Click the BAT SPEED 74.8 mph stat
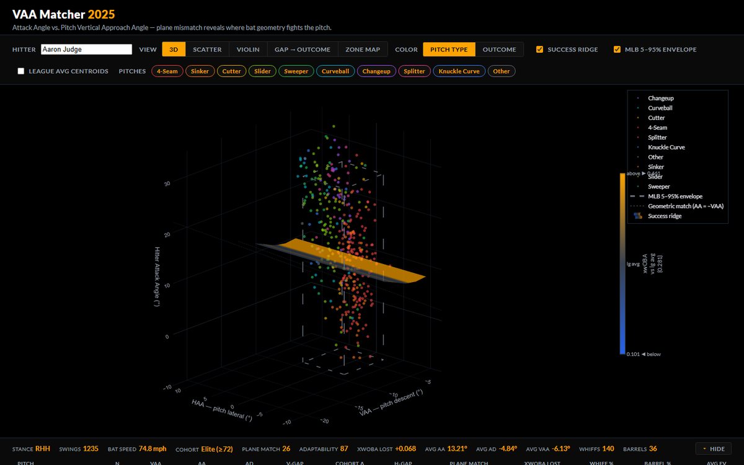The height and width of the screenshot is (465, 744). pos(137,449)
